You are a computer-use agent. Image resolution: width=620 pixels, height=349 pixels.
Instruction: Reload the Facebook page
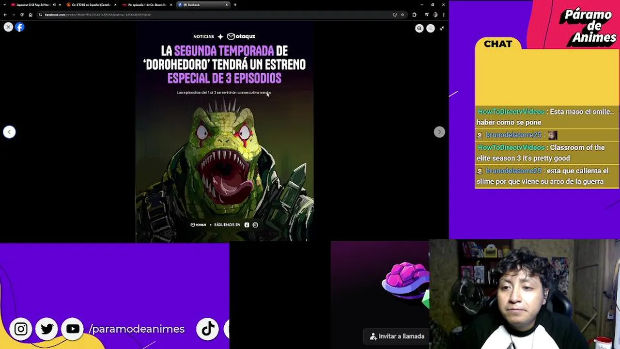coord(22,15)
